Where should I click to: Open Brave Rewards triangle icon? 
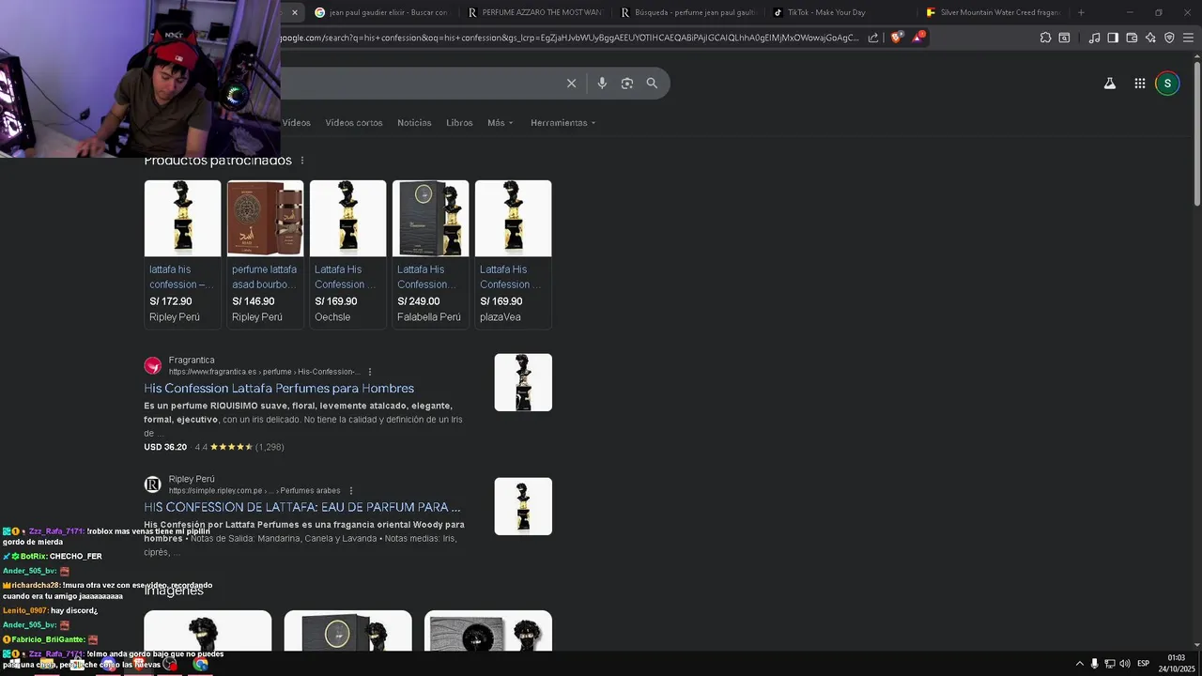point(917,38)
